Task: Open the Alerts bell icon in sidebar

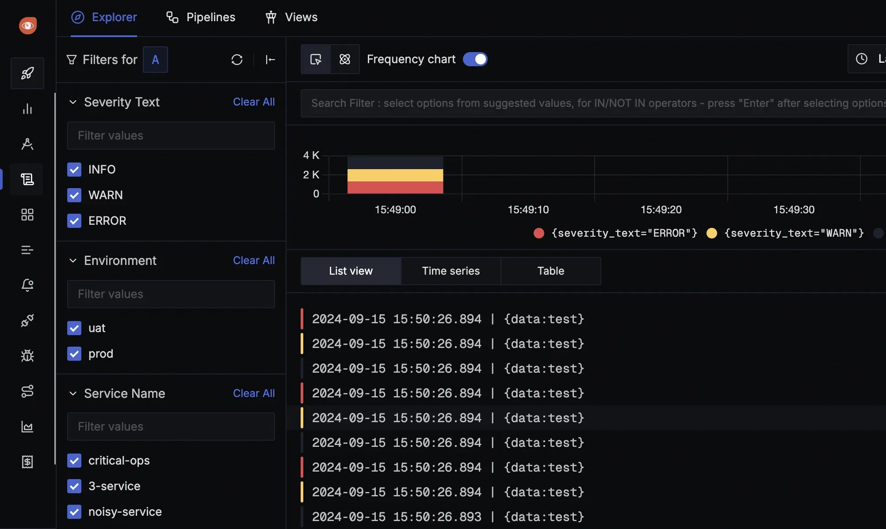Action: 27,285
